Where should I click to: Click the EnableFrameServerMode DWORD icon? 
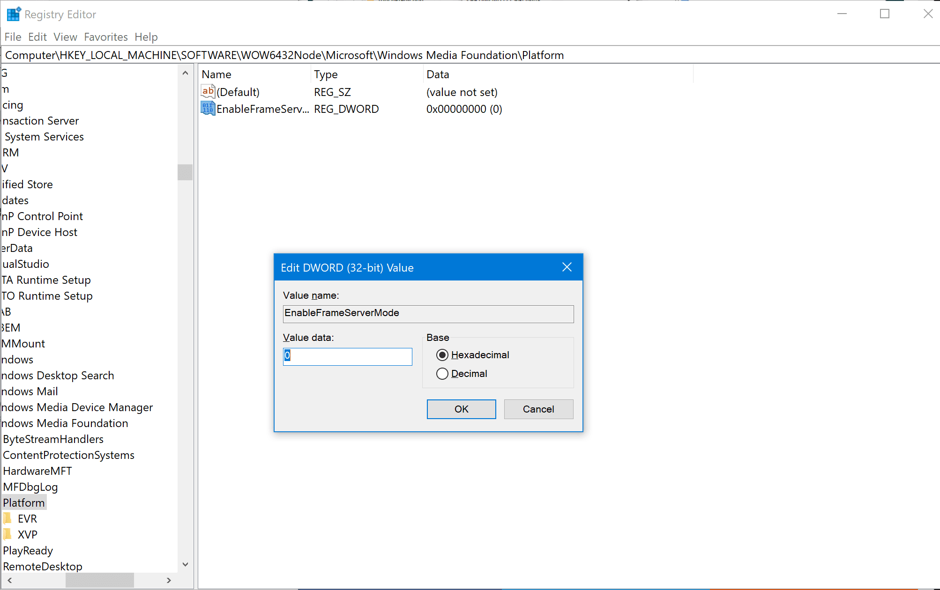tap(208, 108)
